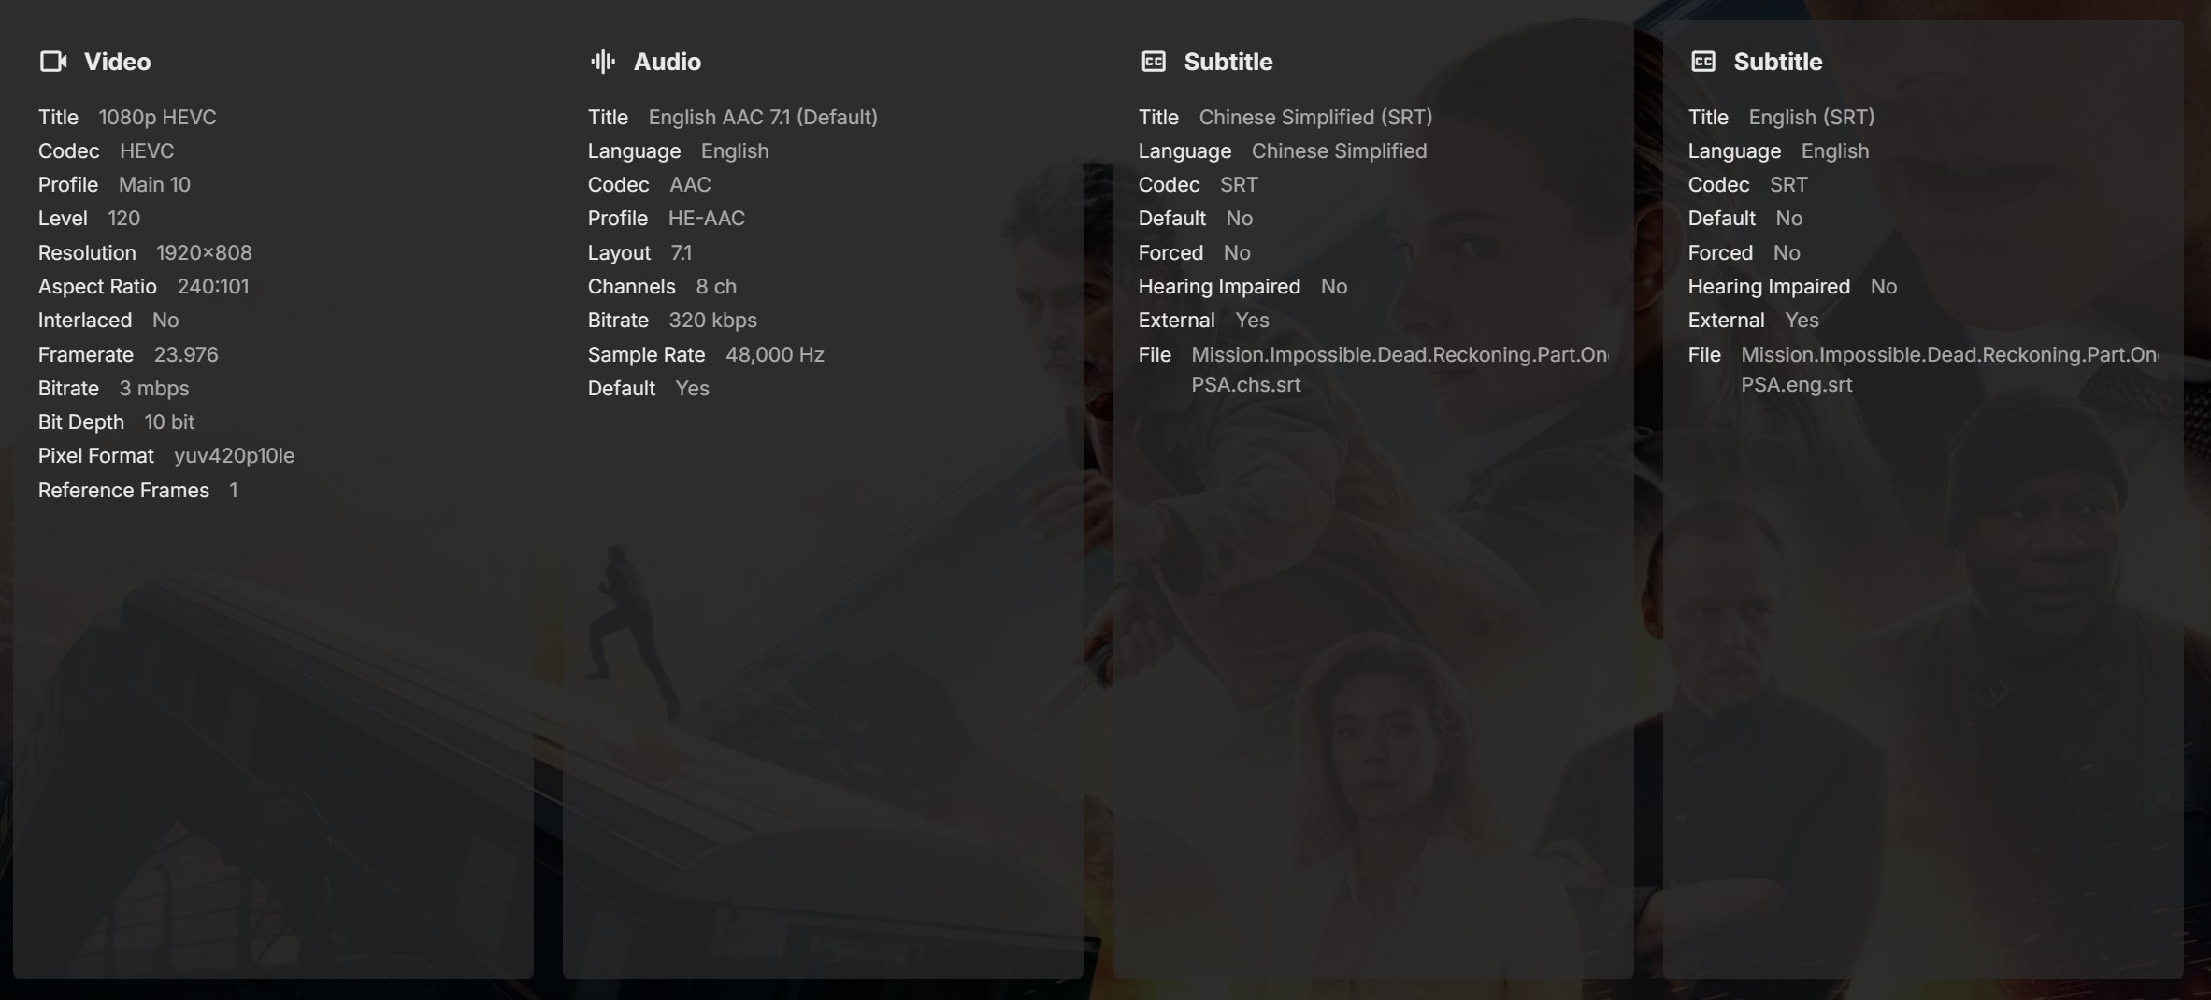Click the English AAC 7.1 (Default) title

point(763,117)
